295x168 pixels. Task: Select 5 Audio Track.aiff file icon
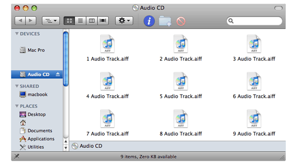point(180,81)
